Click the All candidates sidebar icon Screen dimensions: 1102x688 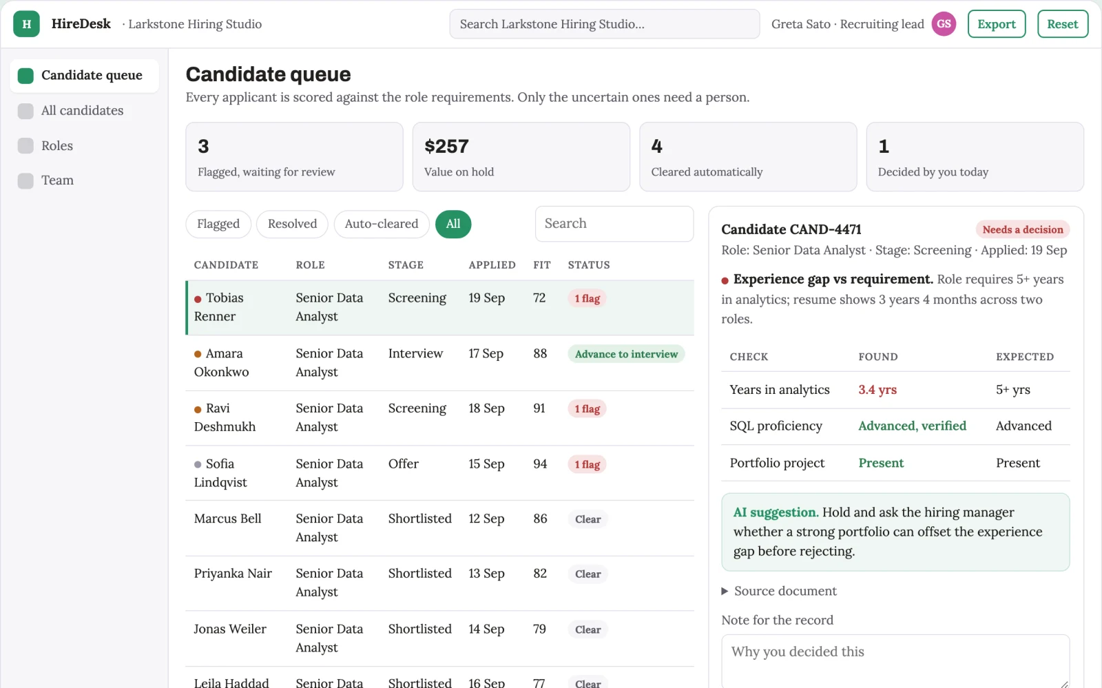25,111
